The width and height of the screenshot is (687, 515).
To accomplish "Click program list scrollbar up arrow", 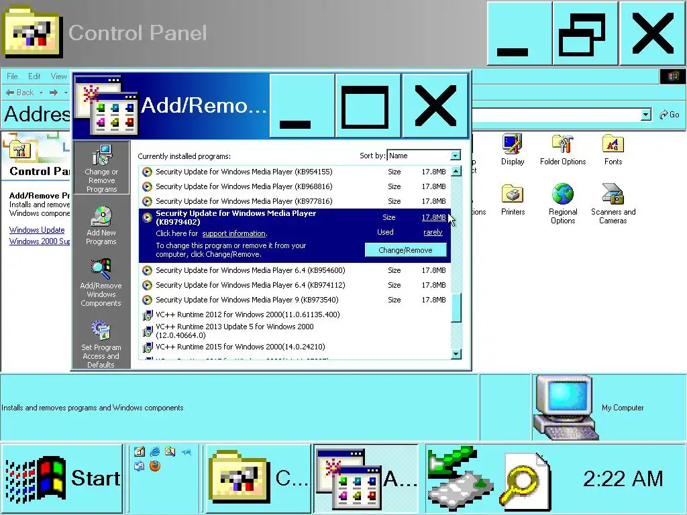I will [x=456, y=171].
